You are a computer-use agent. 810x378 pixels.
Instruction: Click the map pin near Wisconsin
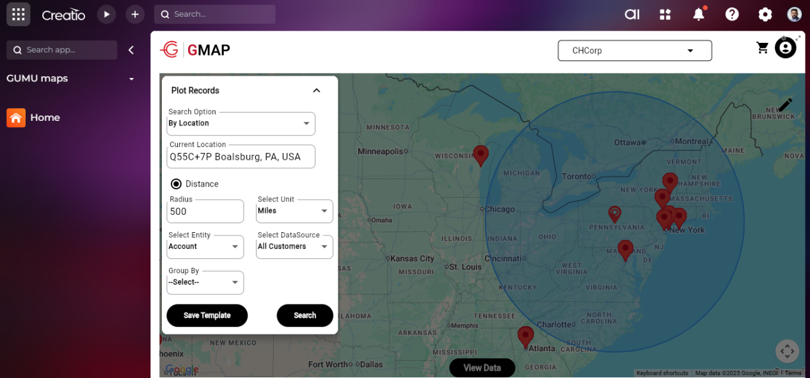480,155
